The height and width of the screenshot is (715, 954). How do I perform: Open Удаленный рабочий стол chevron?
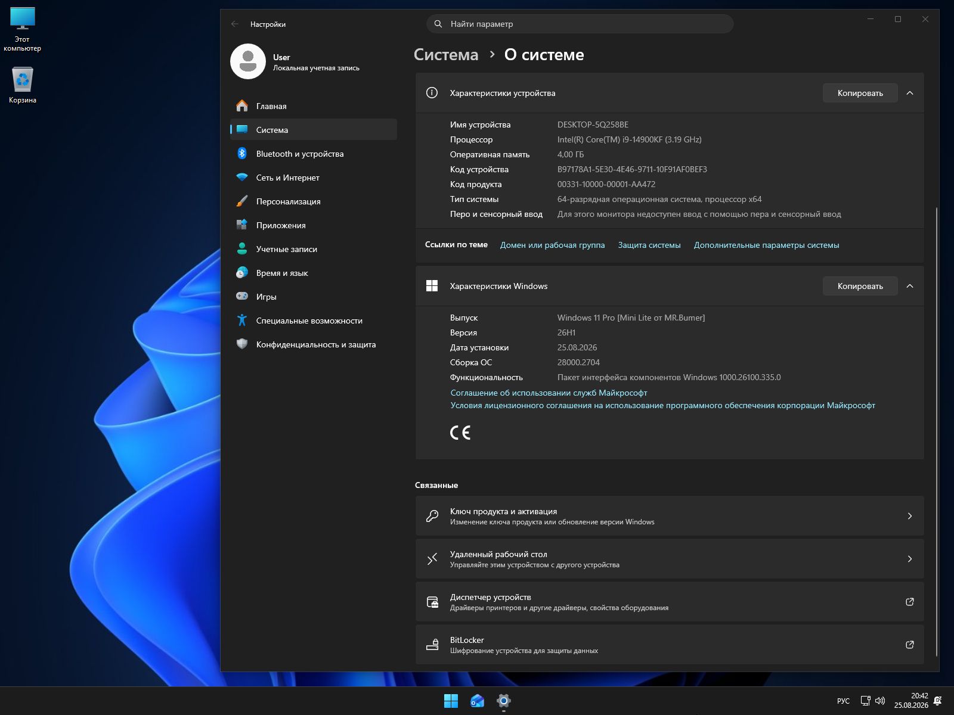click(x=910, y=559)
